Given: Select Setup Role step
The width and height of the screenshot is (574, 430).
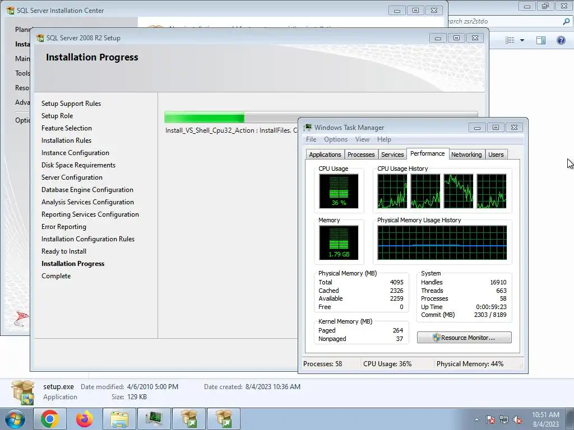Looking at the screenshot, I should (57, 116).
